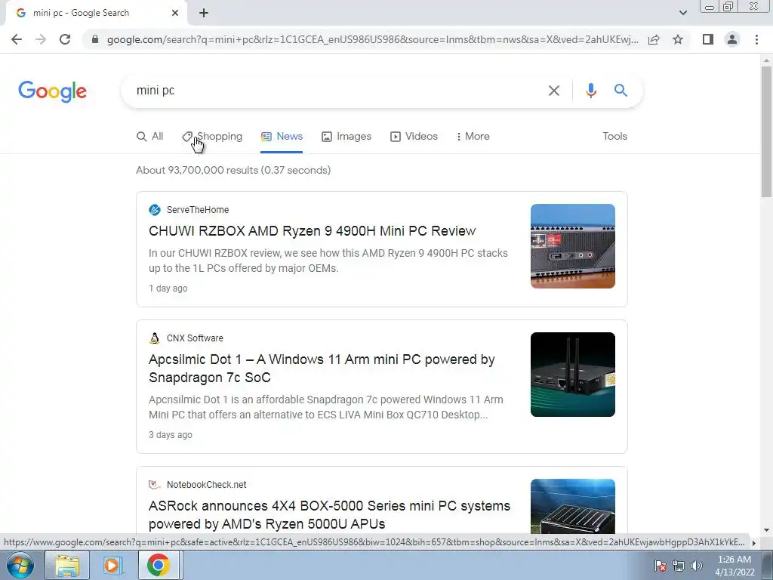
Task: Switch to the Shopping tab
Action: tap(212, 137)
